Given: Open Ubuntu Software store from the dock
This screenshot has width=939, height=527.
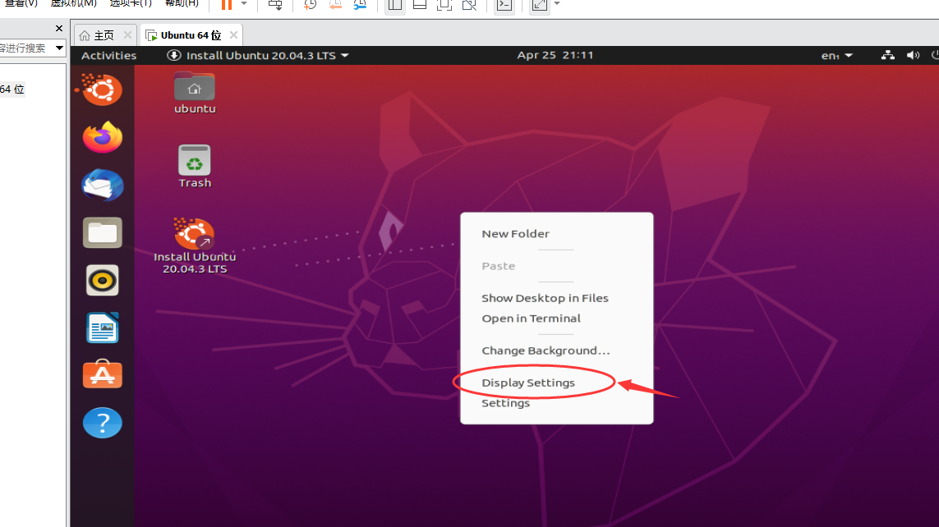Looking at the screenshot, I should click(x=102, y=374).
